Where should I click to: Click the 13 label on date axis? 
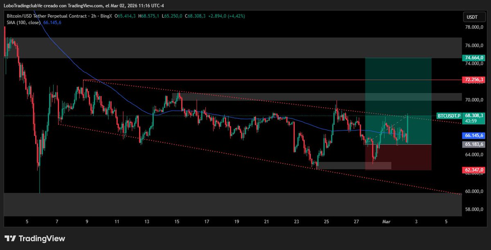[146, 222]
